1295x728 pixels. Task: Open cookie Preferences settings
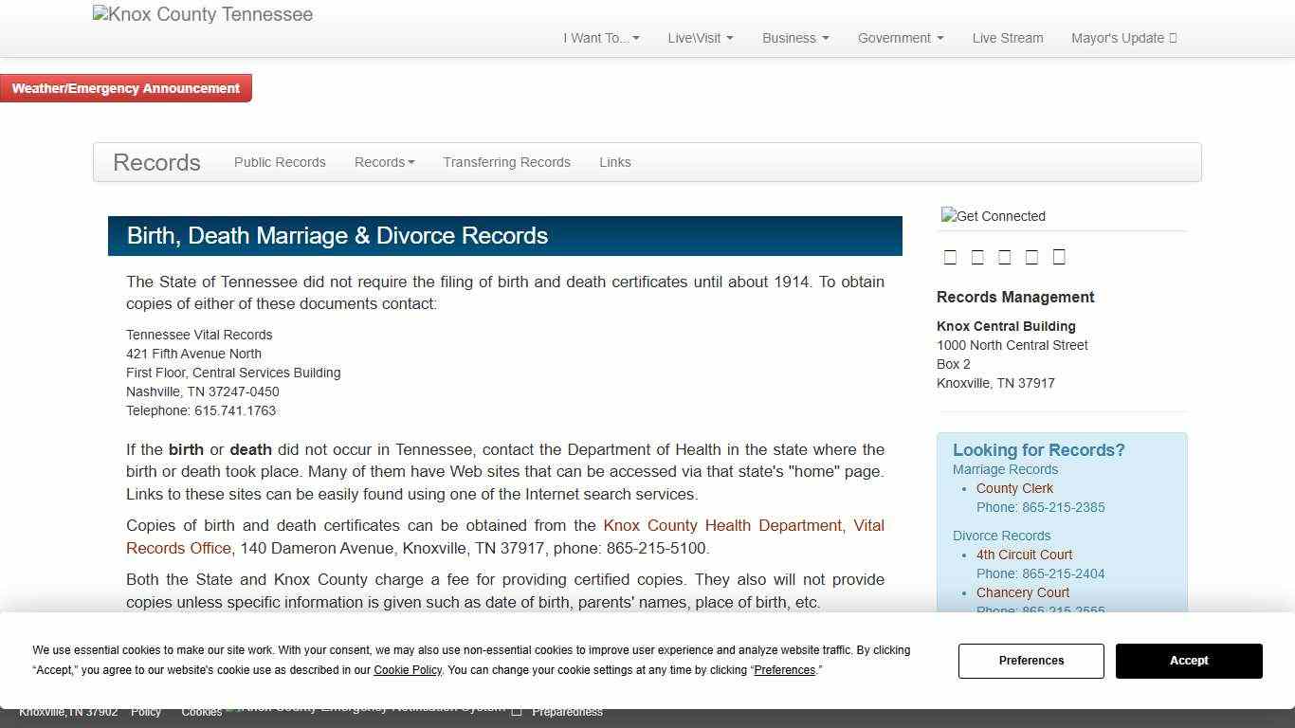click(1031, 661)
